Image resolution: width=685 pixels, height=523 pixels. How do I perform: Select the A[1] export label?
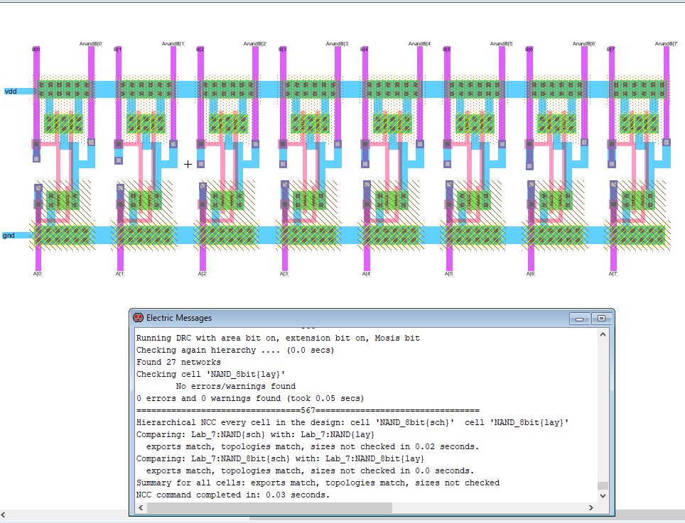tap(119, 274)
